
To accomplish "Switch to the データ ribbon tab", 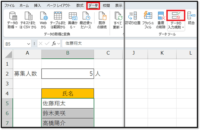I will (x=93, y=5).
